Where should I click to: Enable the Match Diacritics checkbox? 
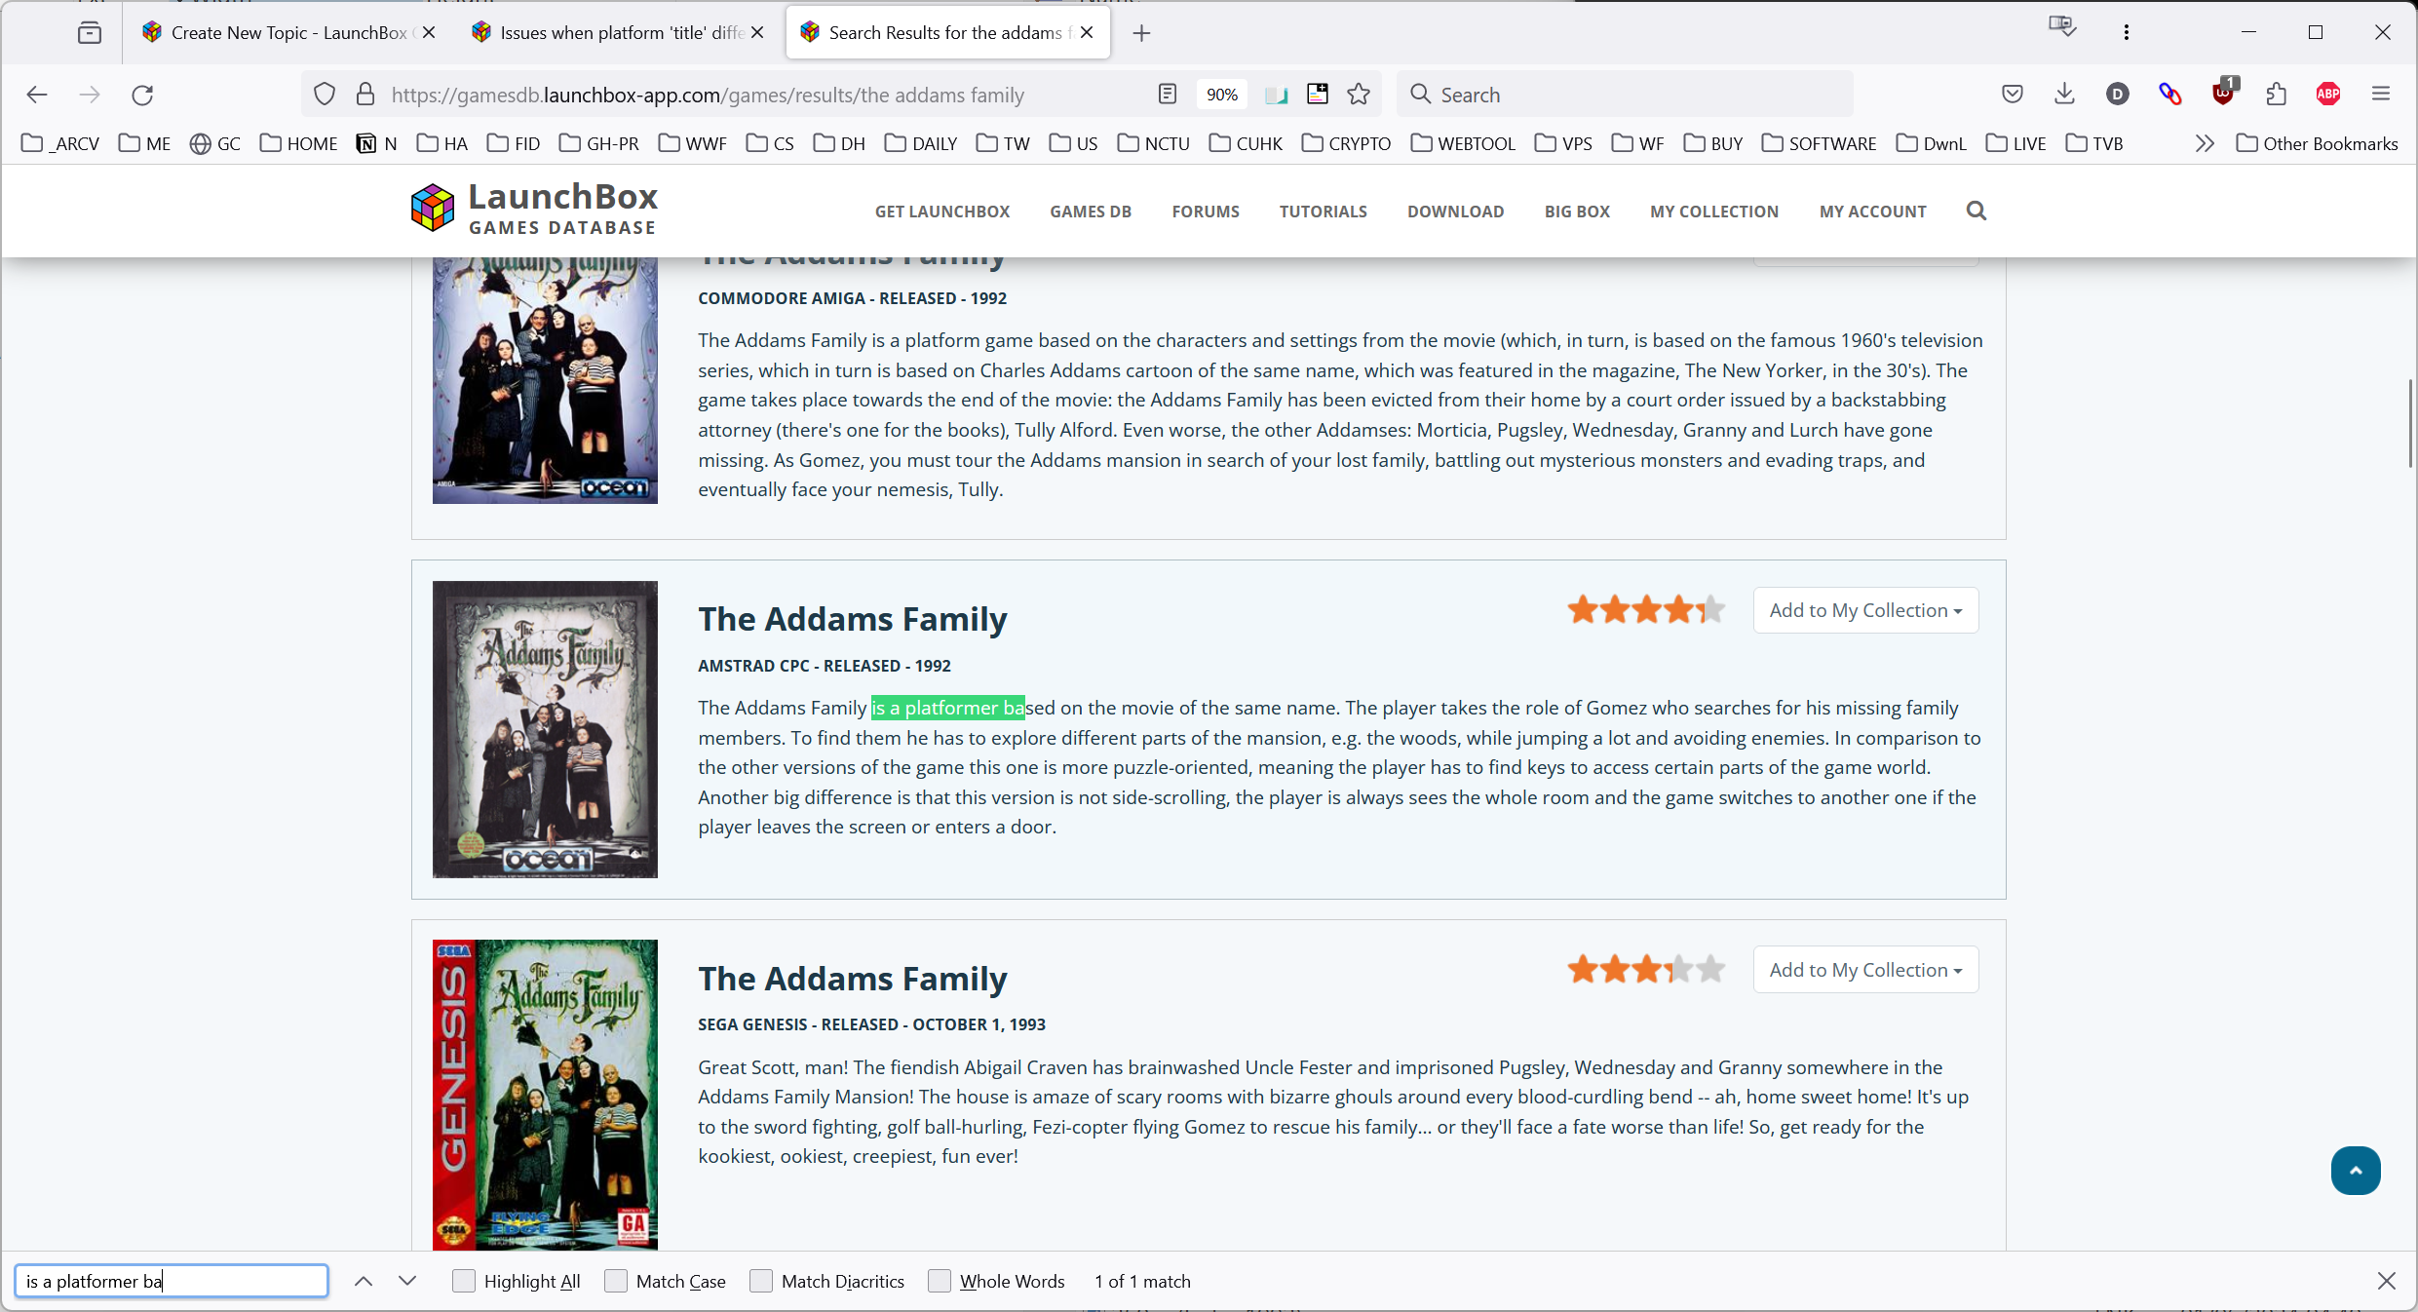click(761, 1281)
